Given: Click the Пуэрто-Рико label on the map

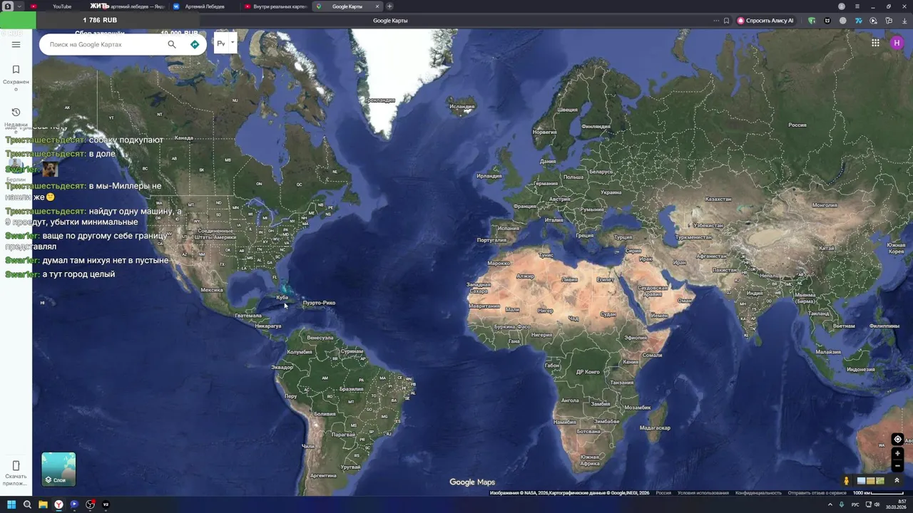Looking at the screenshot, I should click(319, 303).
